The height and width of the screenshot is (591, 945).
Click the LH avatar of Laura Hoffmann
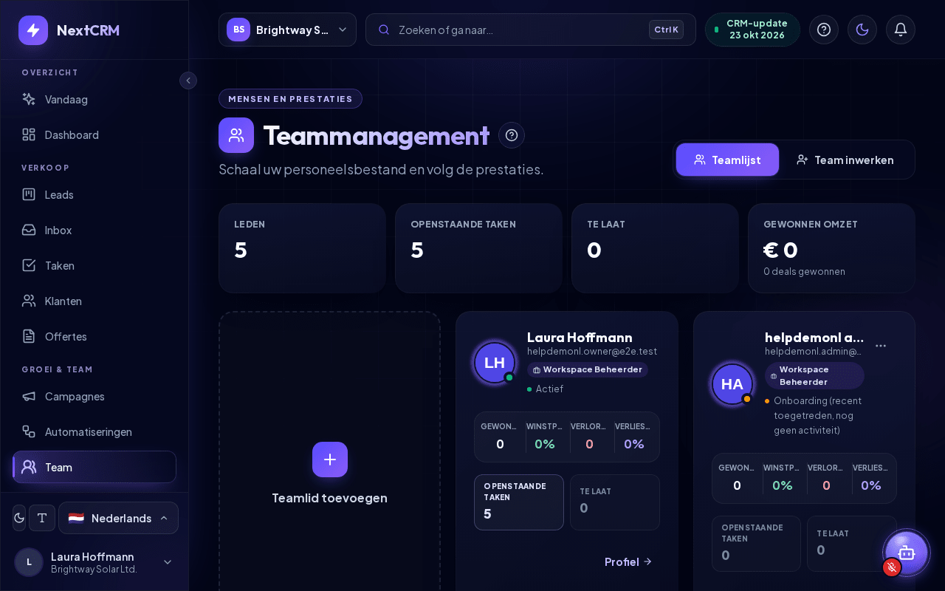click(495, 363)
